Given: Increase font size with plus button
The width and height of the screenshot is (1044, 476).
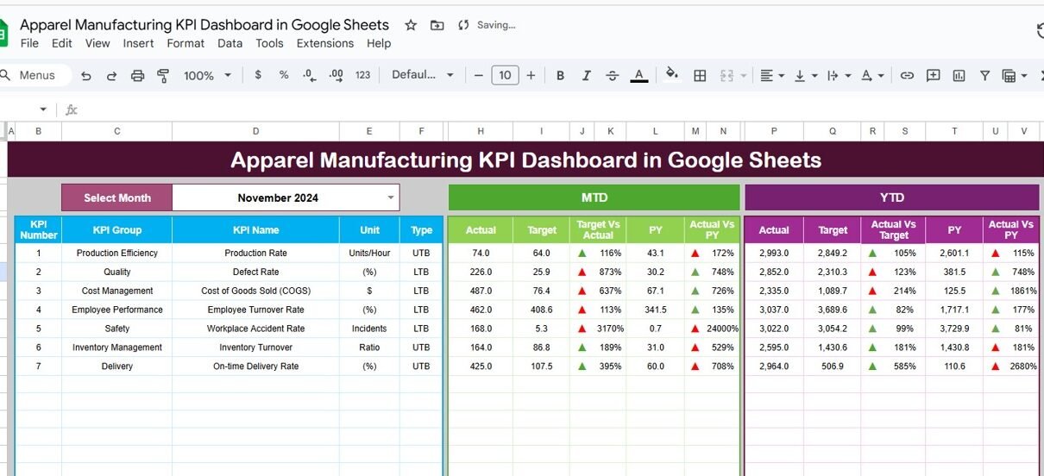Looking at the screenshot, I should point(531,75).
